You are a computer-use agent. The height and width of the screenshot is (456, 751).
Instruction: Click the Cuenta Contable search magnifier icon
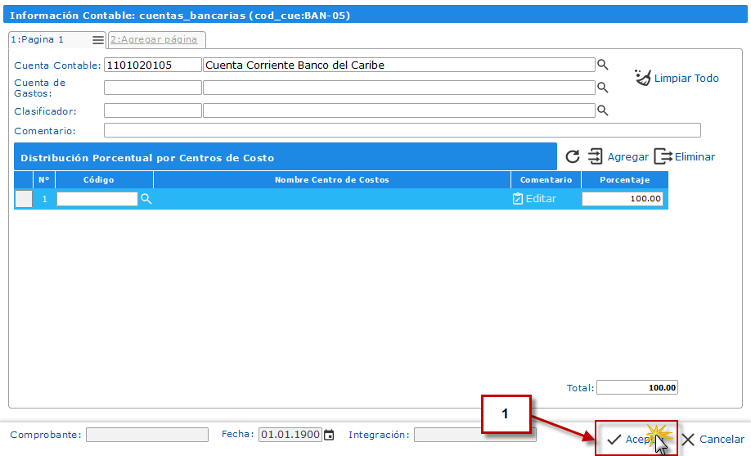click(x=602, y=65)
